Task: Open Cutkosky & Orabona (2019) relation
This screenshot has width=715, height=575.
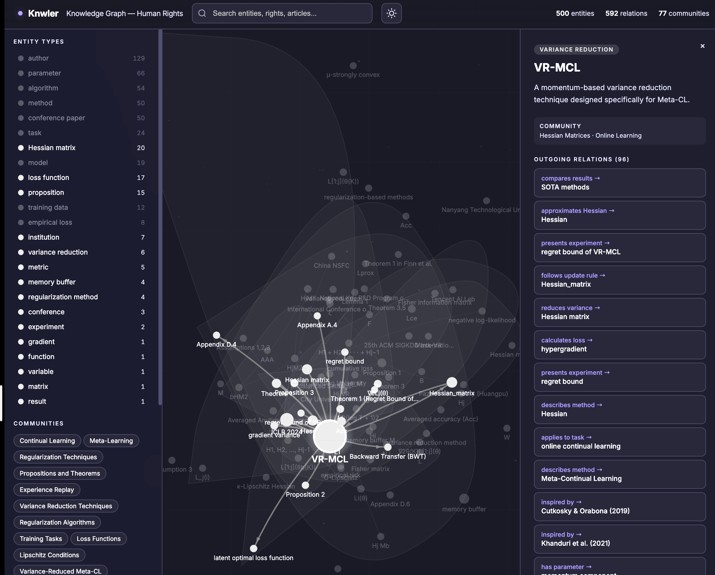Action: click(619, 507)
